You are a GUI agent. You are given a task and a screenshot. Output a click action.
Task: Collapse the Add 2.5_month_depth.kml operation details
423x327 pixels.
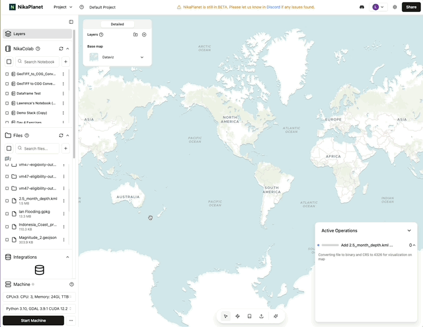[414, 245]
